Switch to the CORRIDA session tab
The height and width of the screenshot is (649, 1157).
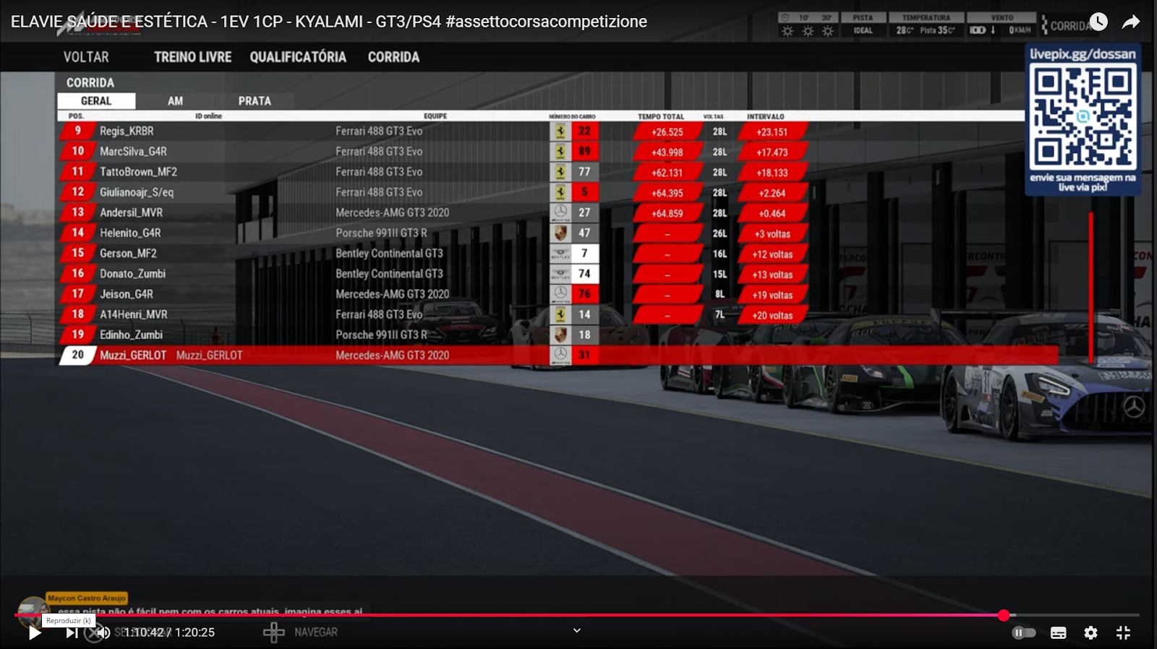coord(393,57)
